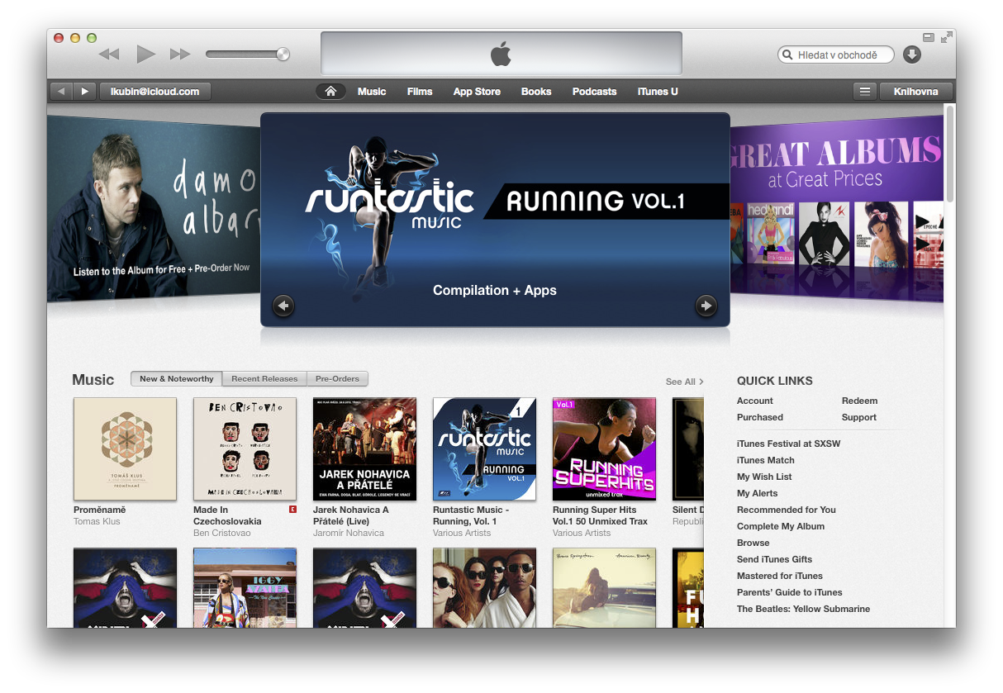Click the rewind playback button
This screenshot has width=1003, height=693.
108,55
